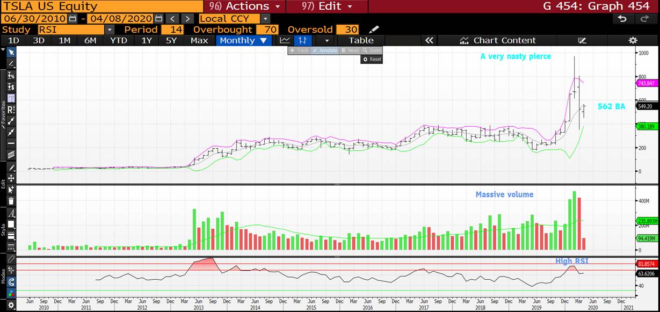Go to previous date range arrow
Screen dimensions: 660x312
171,18
